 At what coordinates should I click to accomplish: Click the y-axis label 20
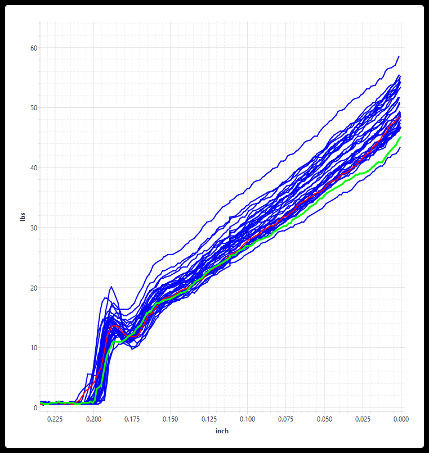(34, 288)
